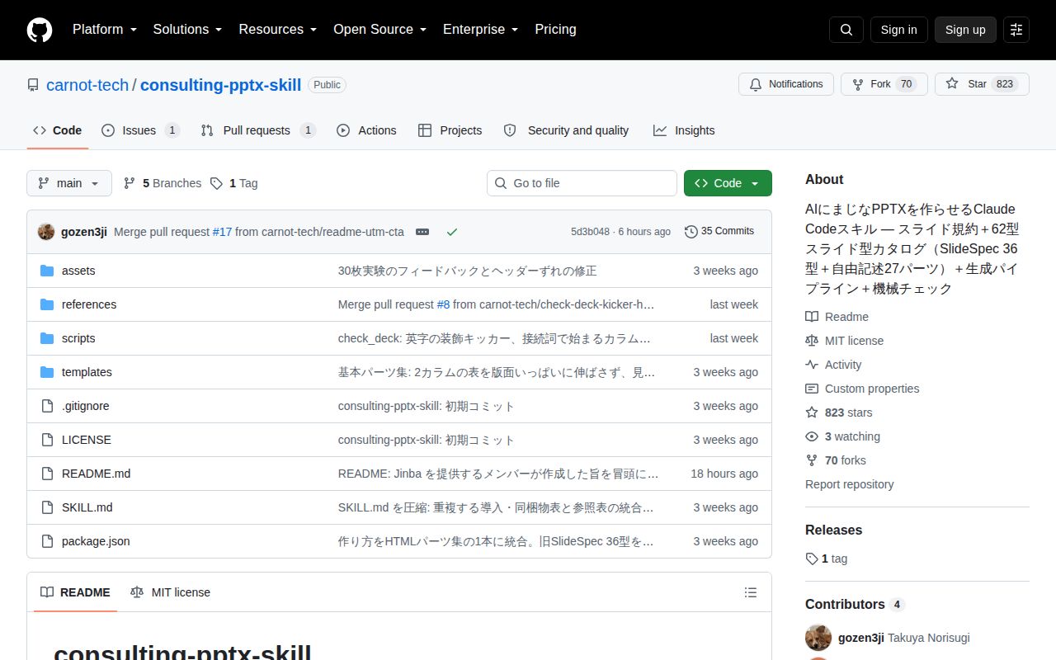Open the main branch selector dropdown
The height and width of the screenshot is (660, 1056).
(x=69, y=183)
